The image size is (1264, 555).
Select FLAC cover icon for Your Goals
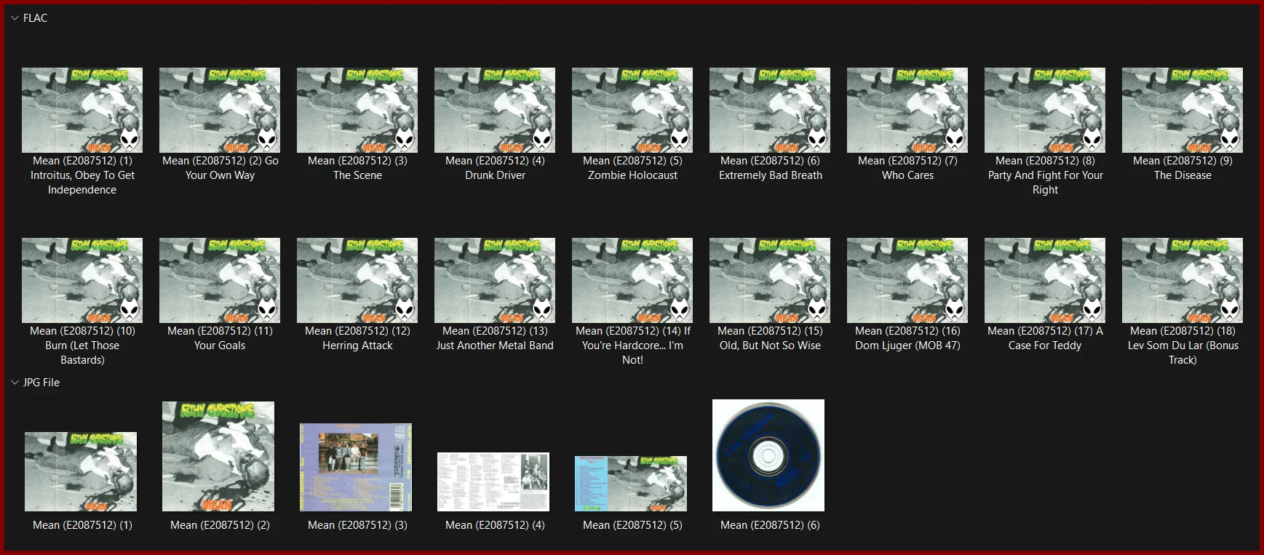tap(220, 280)
